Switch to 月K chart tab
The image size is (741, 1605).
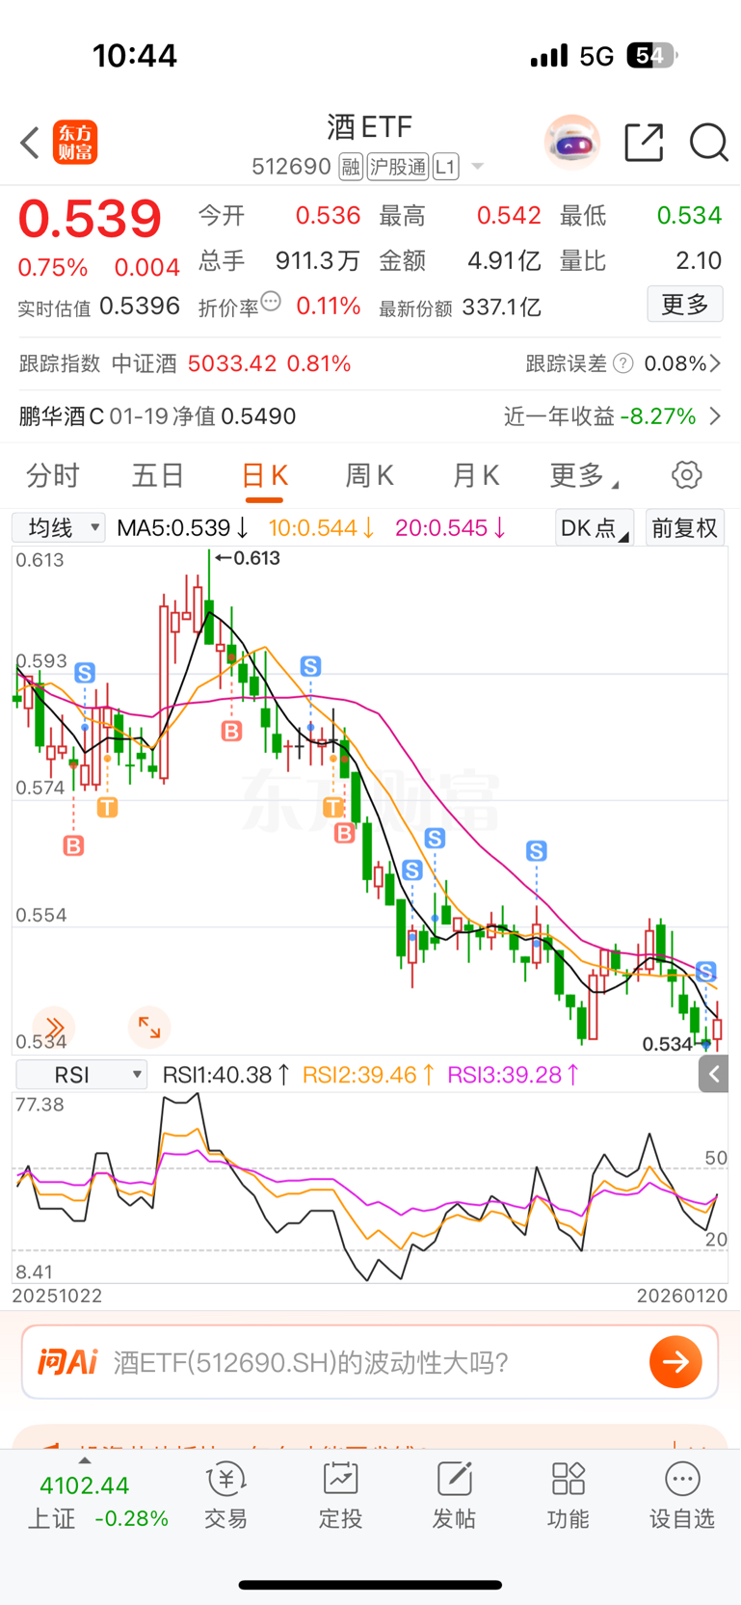coord(476,475)
